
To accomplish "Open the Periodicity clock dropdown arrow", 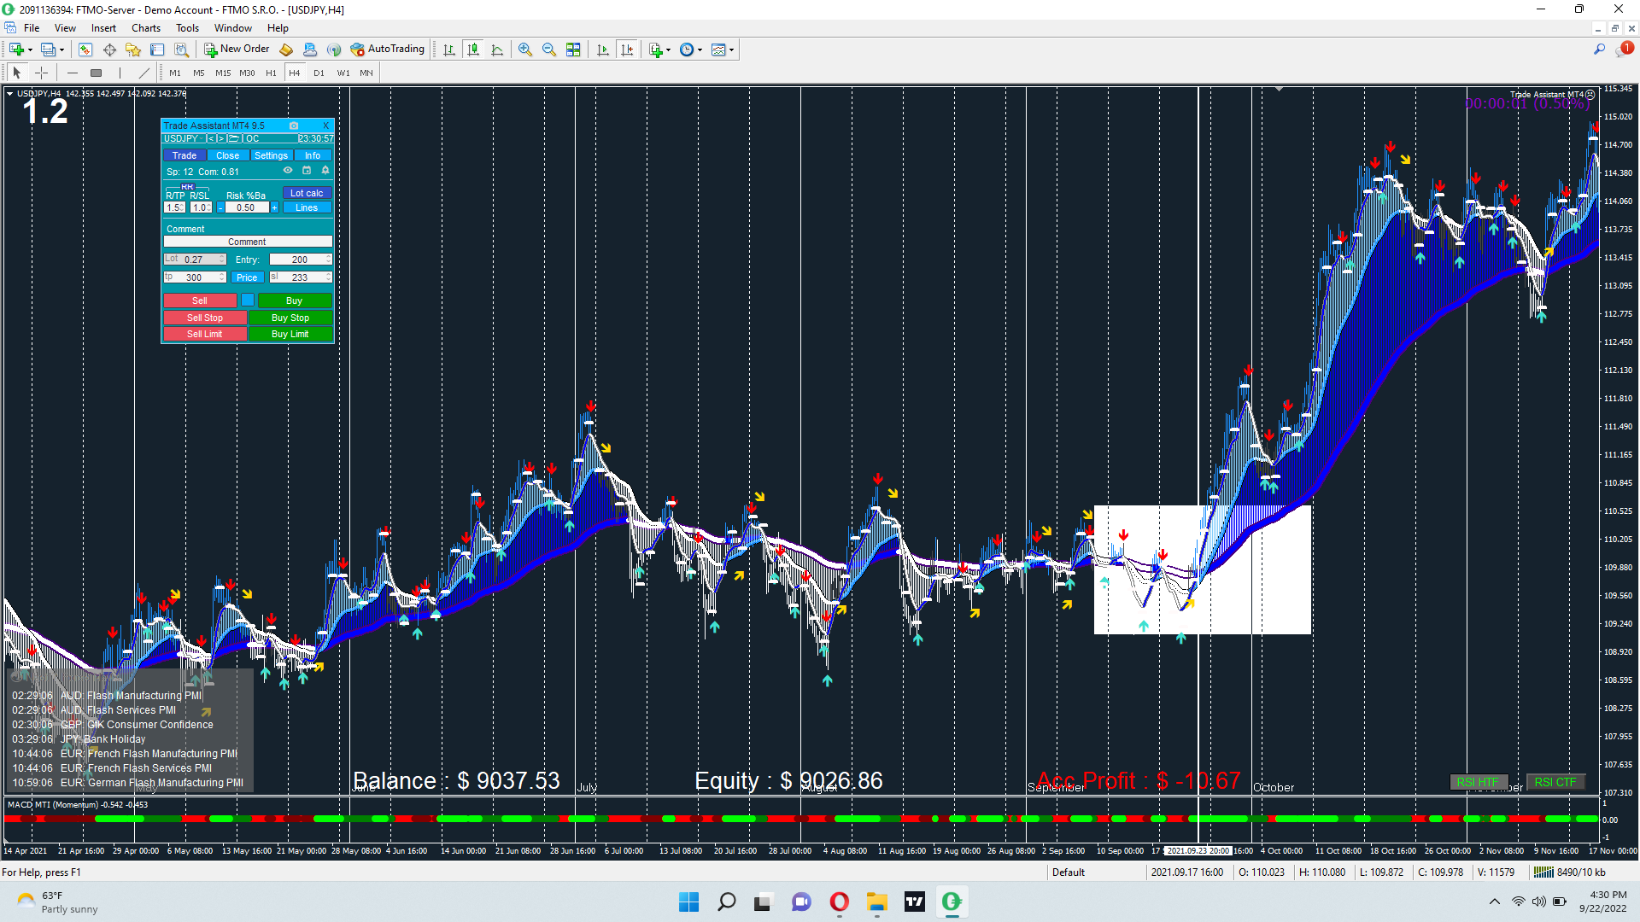I will pyautogui.click(x=700, y=50).
